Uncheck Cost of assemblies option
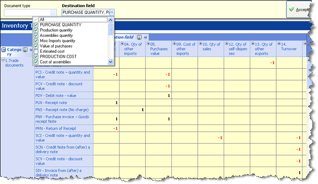 click(36, 62)
